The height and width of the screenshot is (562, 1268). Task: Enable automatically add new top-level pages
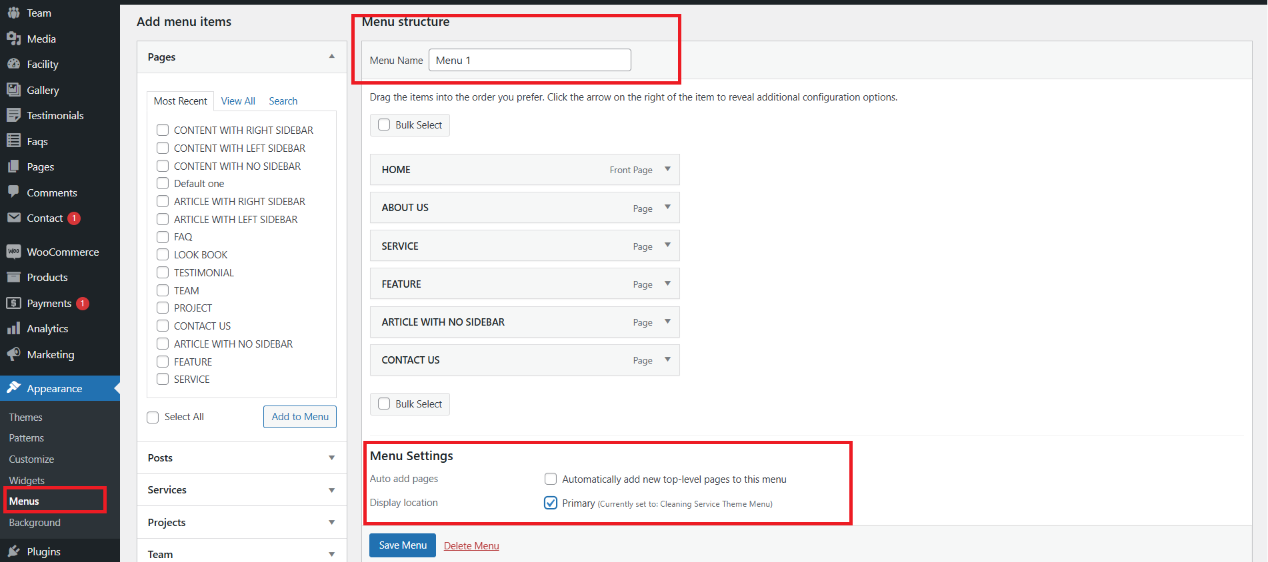551,479
